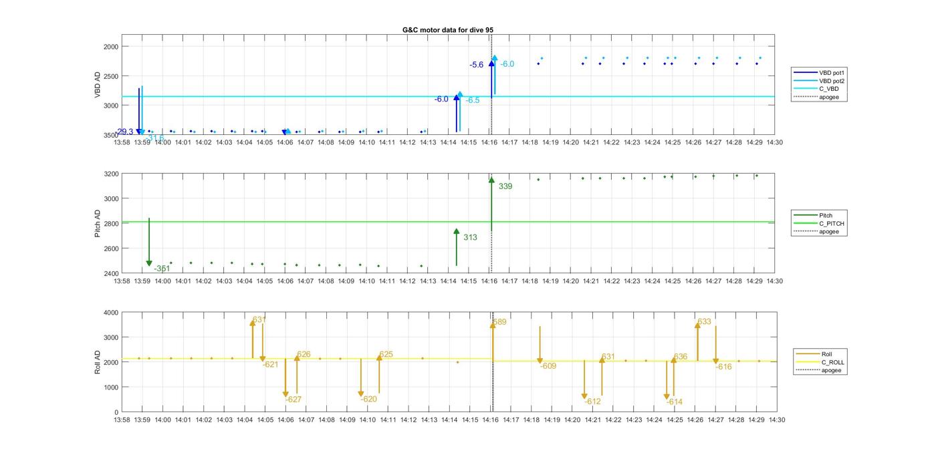The image size is (936, 463).
Task: Click 'apogee' in the VBD legend
Action: tap(816, 97)
